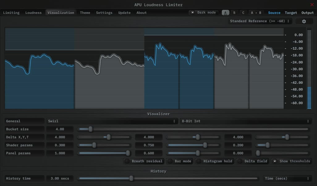Click the Bucket size slider handle
Viewport: 317px width, 186px height.
tap(90, 129)
